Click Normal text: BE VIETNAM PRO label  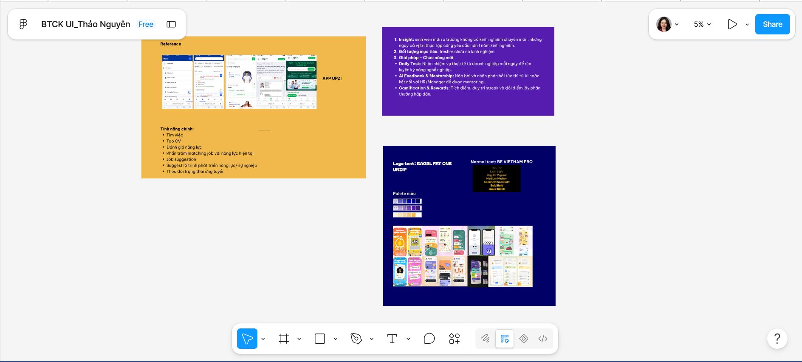click(x=501, y=162)
